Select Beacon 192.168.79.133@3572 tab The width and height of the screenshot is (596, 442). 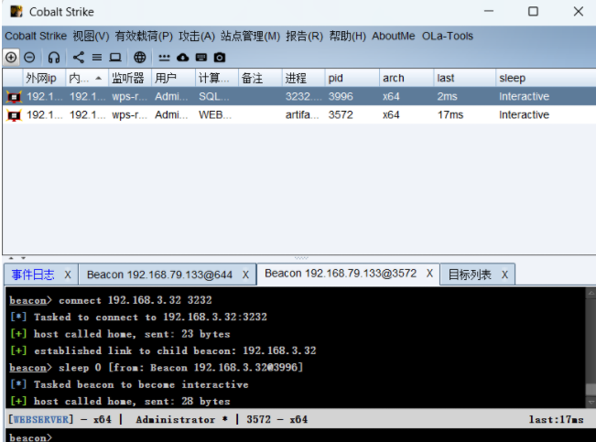click(341, 274)
